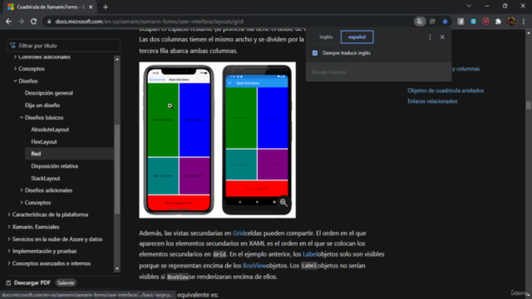The height and width of the screenshot is (299, 532).
Task: Click the iPhone grid demo screenshot
Action: (x=179, y=140)
